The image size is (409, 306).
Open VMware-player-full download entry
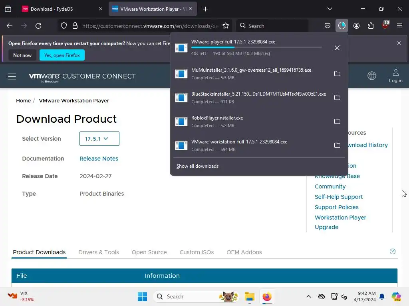tap(250, 48)
